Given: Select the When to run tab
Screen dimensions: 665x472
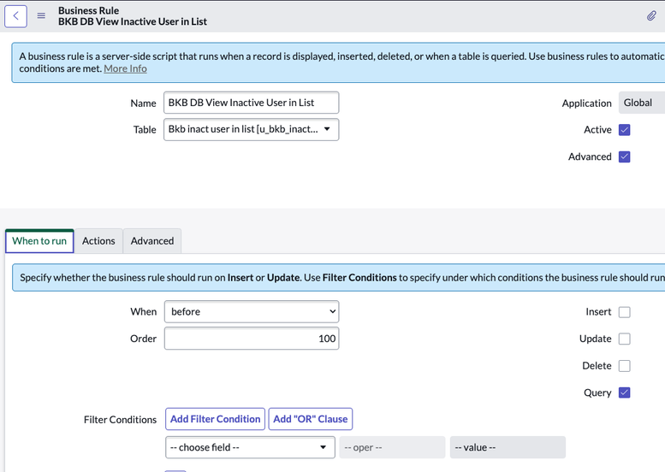Looking at the screenshot, I should 39,241.
